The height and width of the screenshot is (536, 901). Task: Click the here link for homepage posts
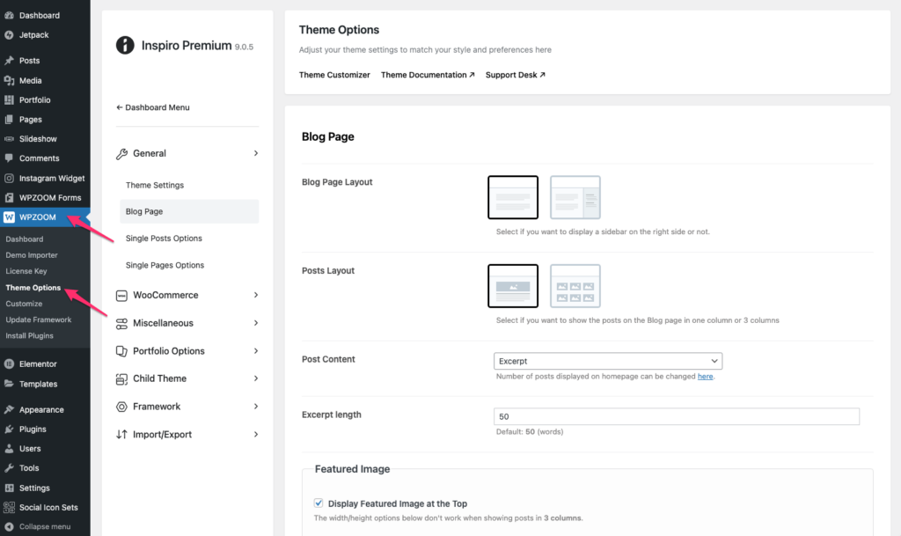pyautogui.click(x=704, y=374)
